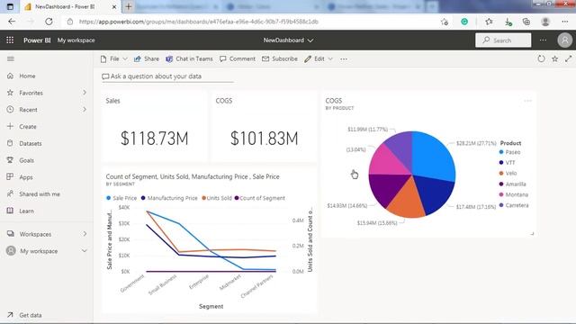This screenshot has width=576, height=324.
Task: Click the Sale Price legend item
Action: coord(121,198)
